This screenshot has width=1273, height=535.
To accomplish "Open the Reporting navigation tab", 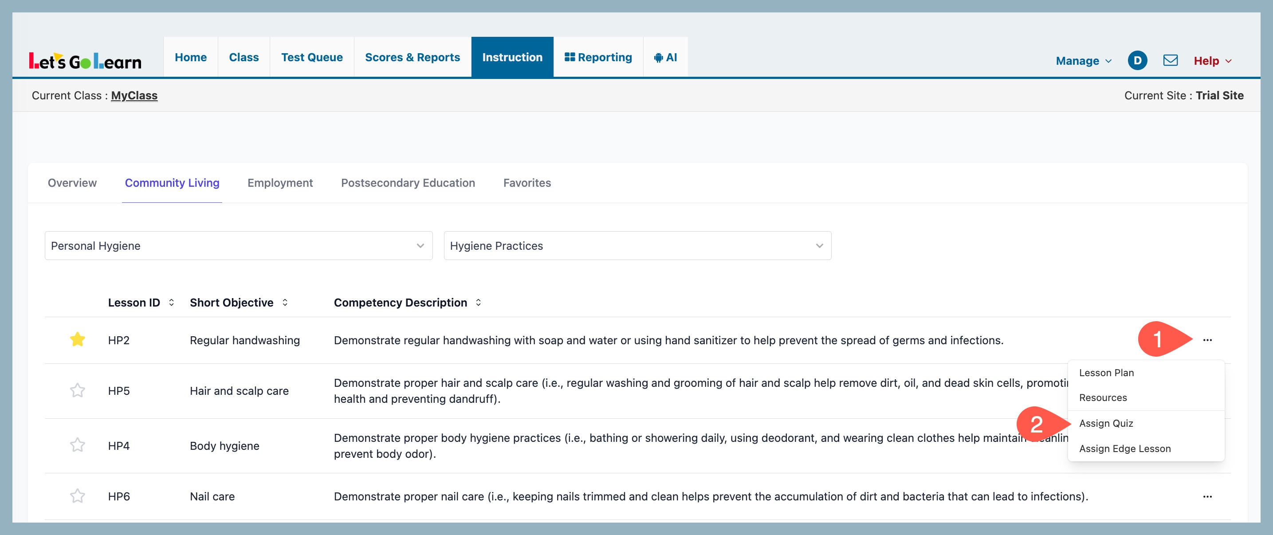I will click(598, 57).
